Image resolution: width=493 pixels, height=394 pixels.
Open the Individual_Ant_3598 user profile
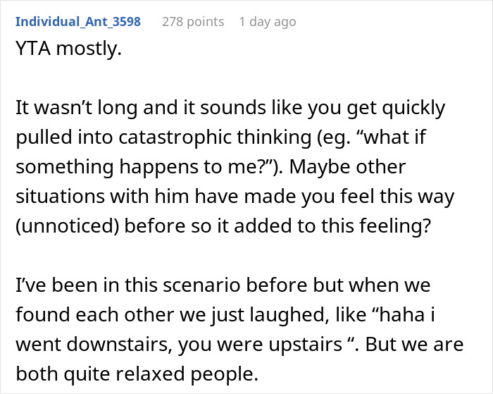78,22
